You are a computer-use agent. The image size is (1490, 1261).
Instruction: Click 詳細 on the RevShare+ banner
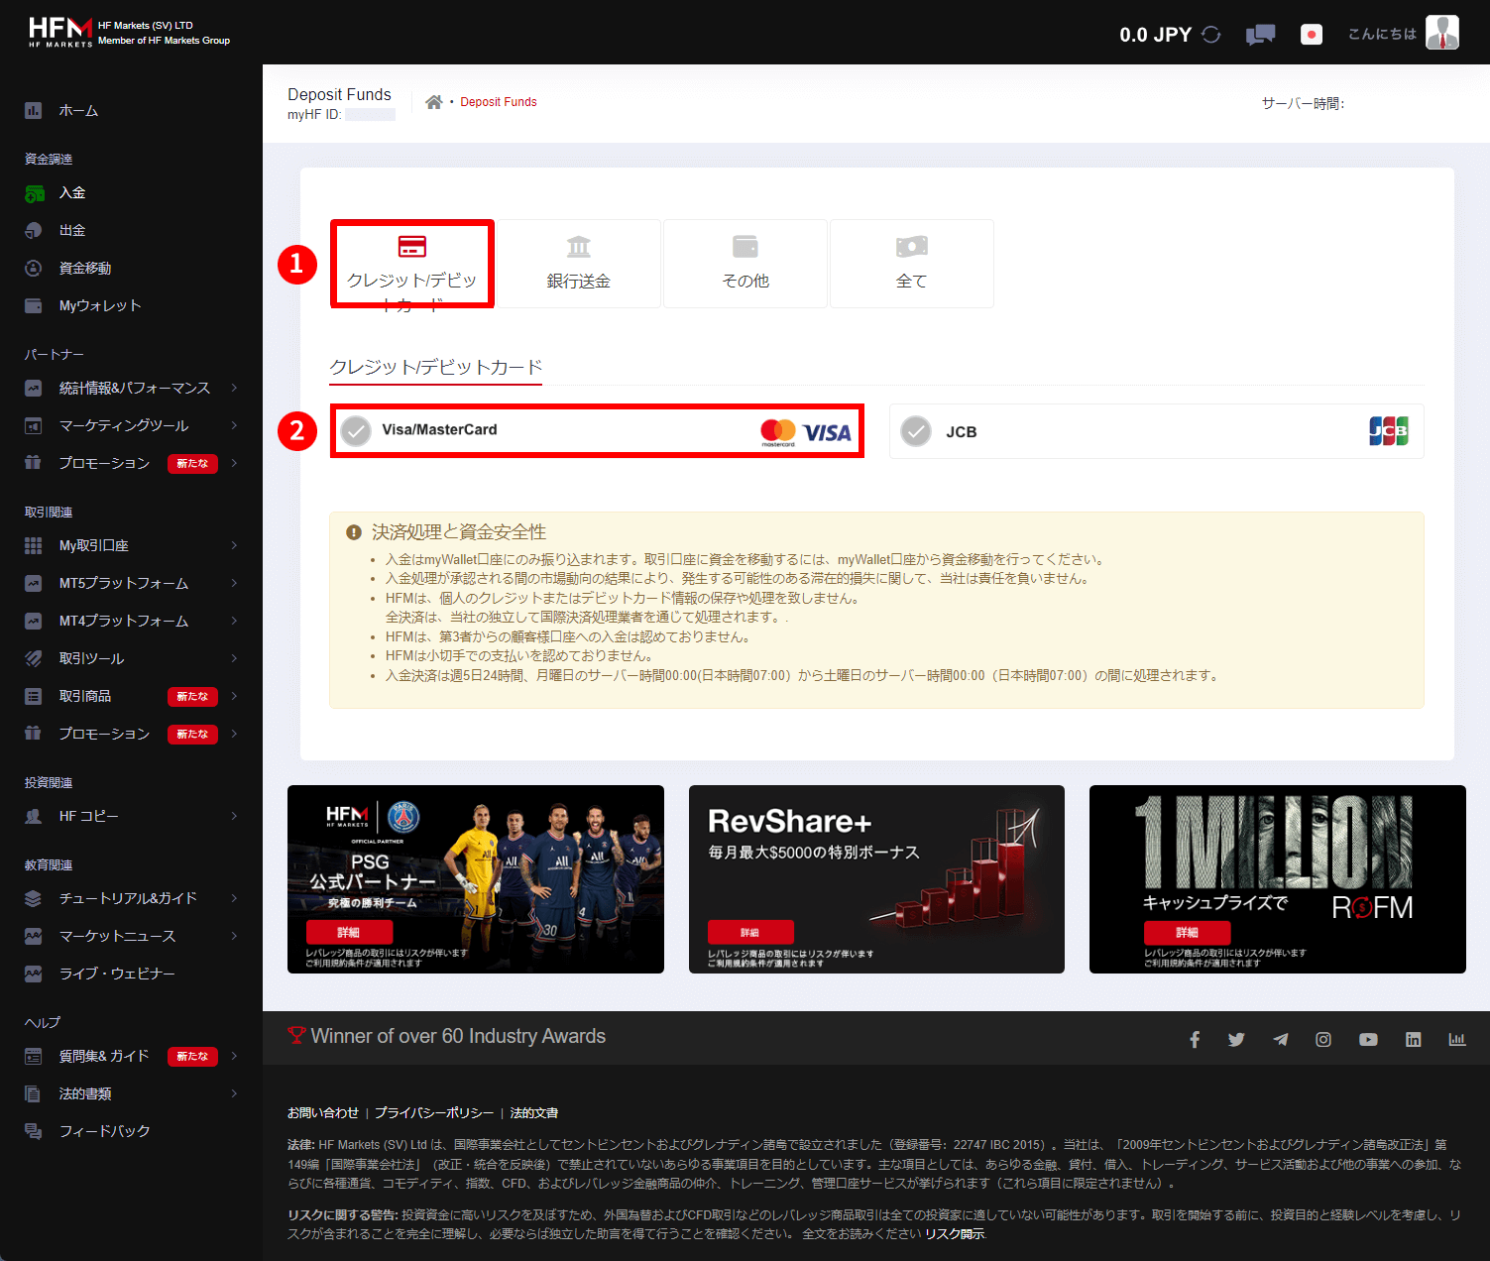point(750,932)
